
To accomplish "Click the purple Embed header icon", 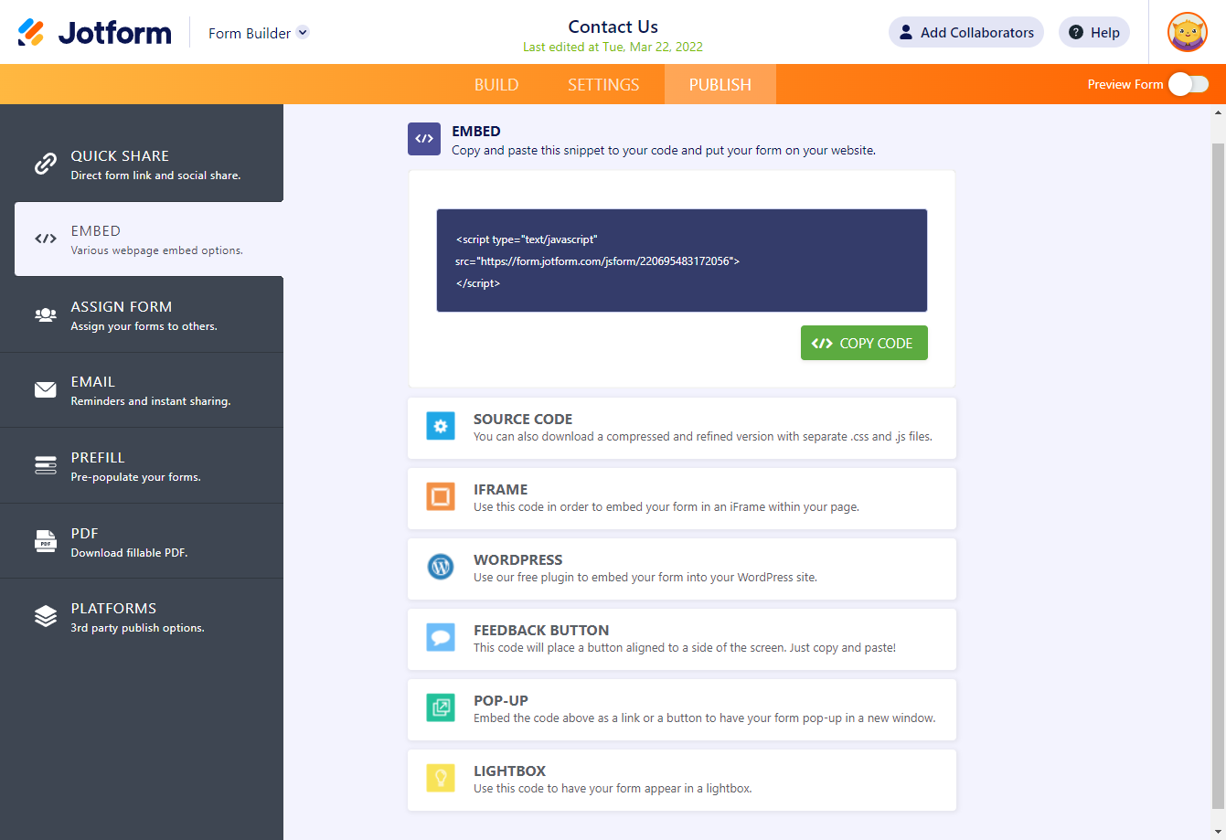I will pos(424,139).
